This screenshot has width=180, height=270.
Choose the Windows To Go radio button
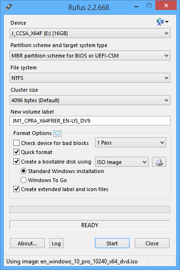tap(23, 180)
